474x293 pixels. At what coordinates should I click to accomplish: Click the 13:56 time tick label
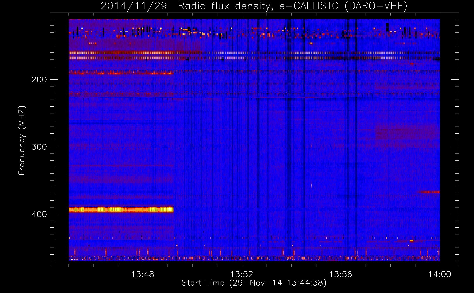(x=341, y=275)
